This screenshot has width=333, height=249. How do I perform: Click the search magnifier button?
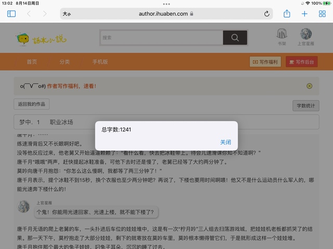pos(235,38)
